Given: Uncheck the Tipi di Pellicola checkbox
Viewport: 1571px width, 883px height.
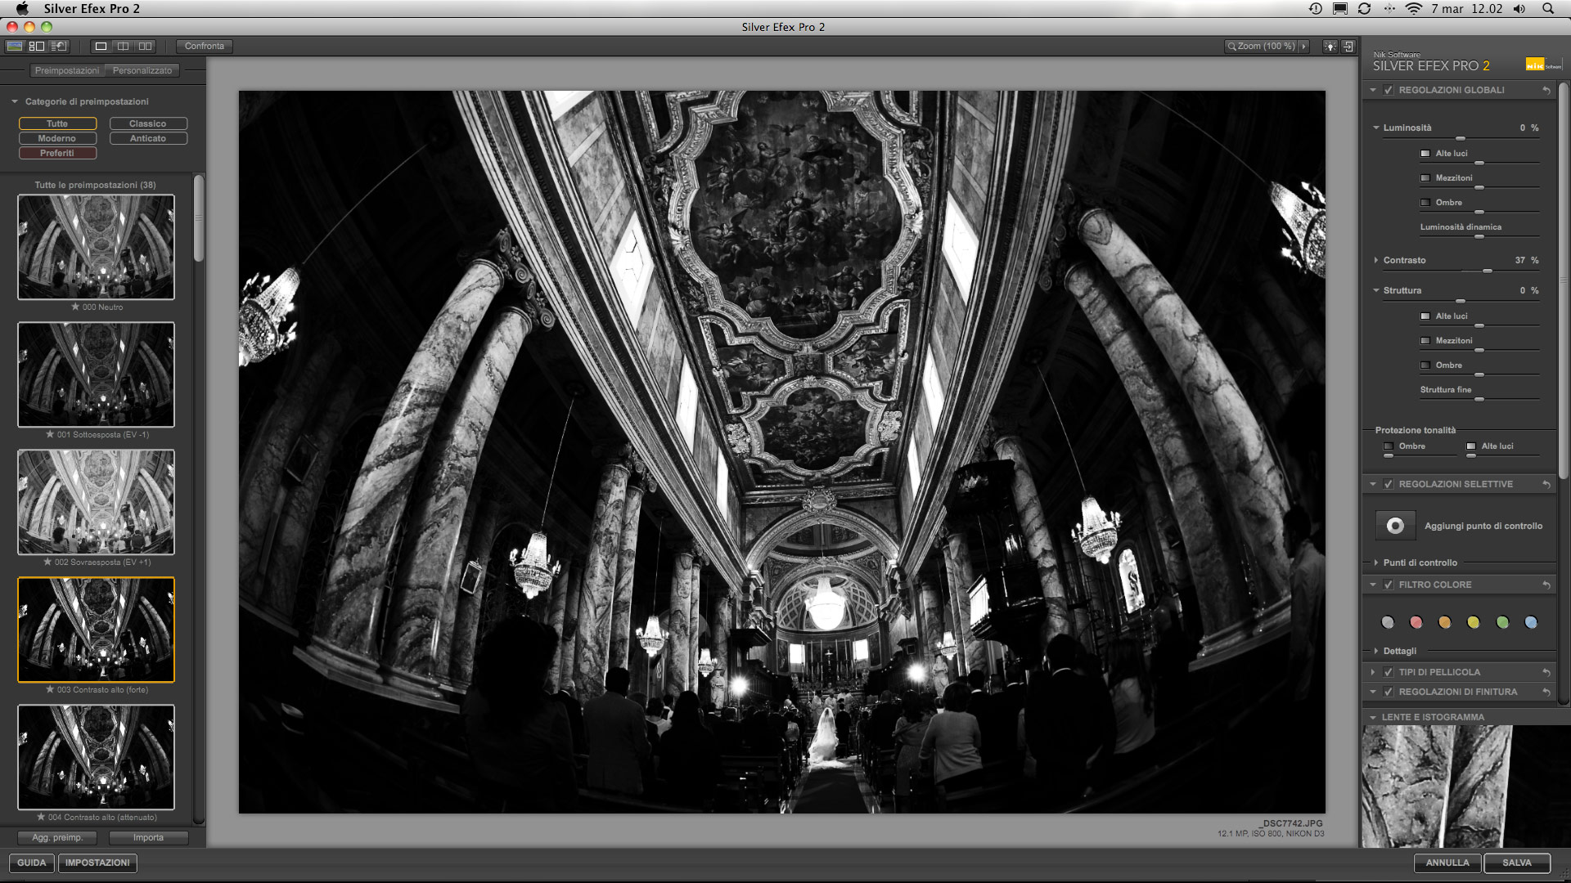Looking at the screenshot, I should (1389, 673).
